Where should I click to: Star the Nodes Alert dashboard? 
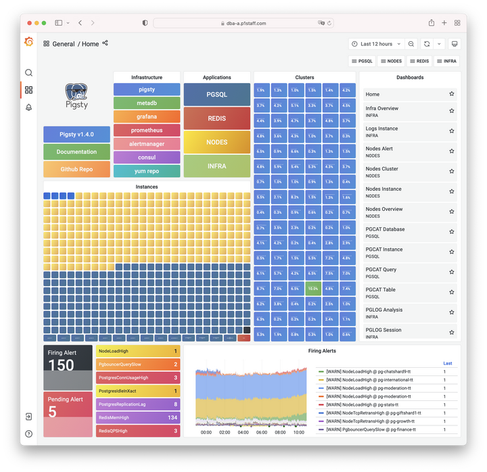452,151
